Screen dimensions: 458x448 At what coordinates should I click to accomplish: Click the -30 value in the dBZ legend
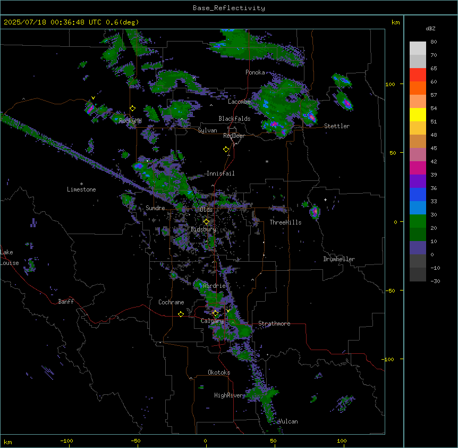[x=435, y=281]
